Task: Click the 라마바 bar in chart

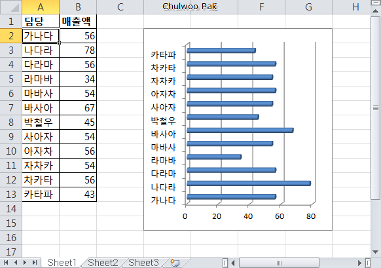Action: click(x=214, y=157)
